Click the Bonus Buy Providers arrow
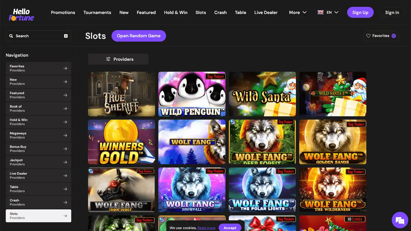 click(x=65, y=149)
